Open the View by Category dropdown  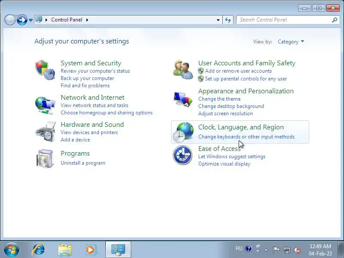(291, 41)
